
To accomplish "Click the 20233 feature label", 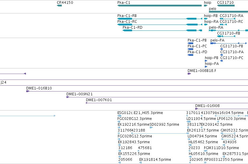I will coord(194,148).
